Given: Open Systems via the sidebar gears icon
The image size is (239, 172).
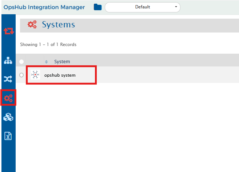Looking at the screenshot, I should 8,98.
